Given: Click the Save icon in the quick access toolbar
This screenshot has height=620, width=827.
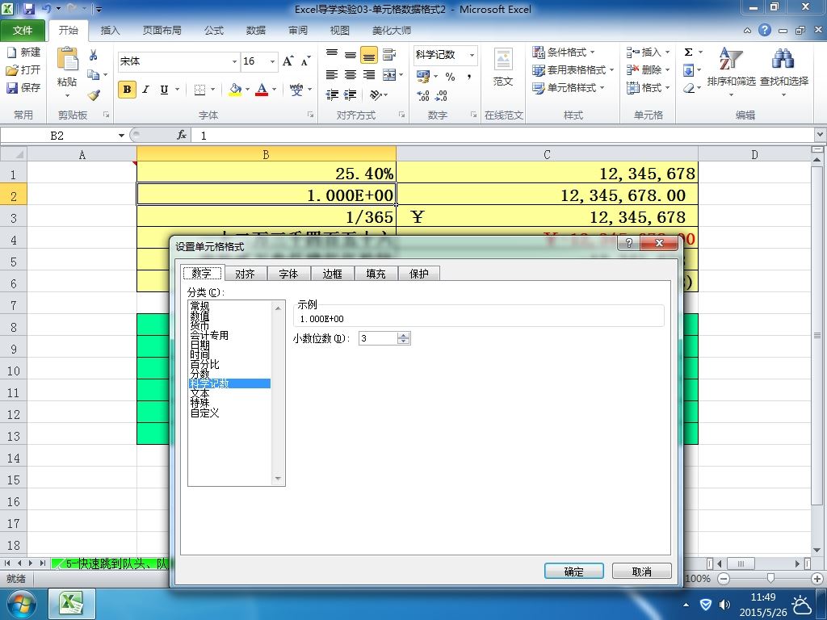Looking at the screenshot, I should pos(29,9).
